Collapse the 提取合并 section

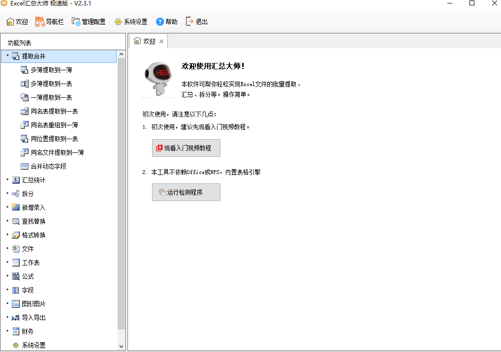coord(6,56)
